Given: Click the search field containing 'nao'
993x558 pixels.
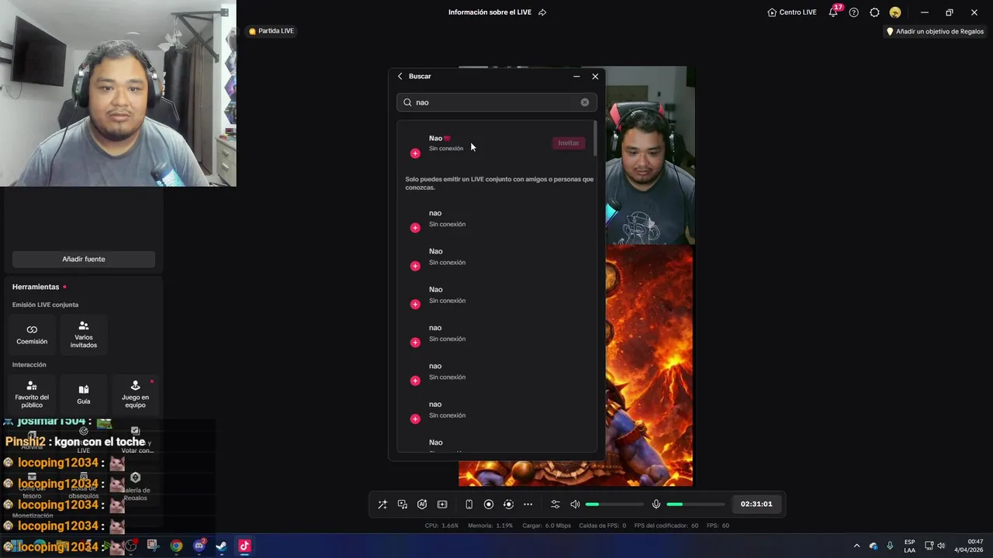Looking at the screenshot, I should click(496, 102).
